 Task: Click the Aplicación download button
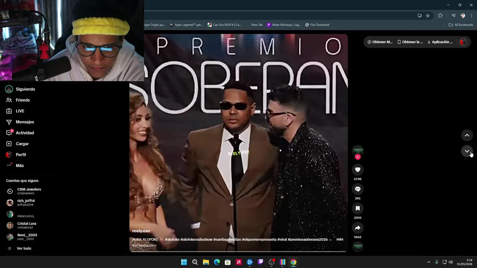point(440,42)
